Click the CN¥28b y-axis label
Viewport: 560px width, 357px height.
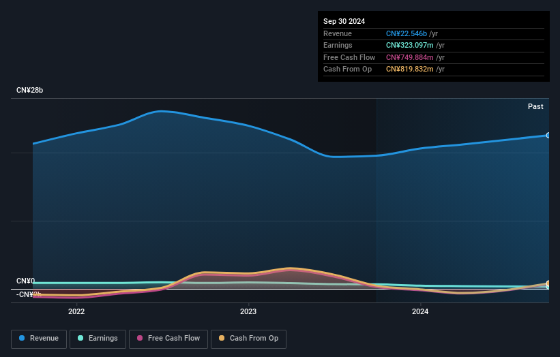29,90
